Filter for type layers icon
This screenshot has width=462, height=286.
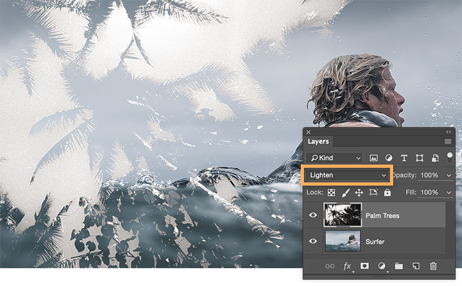[404, 158]
